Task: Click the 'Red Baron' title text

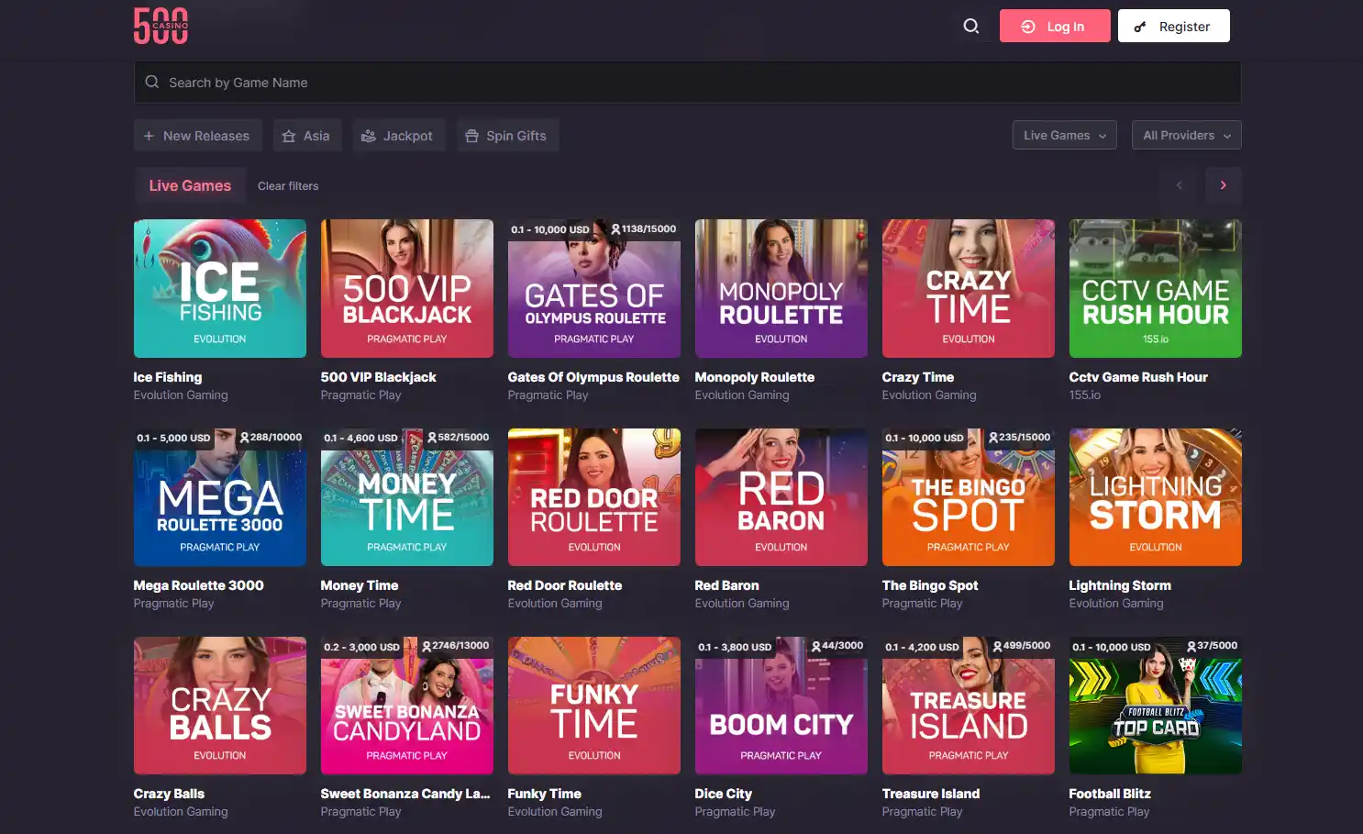Action: 727,585
